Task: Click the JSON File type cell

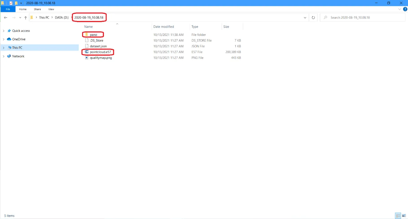Action: 198,46
